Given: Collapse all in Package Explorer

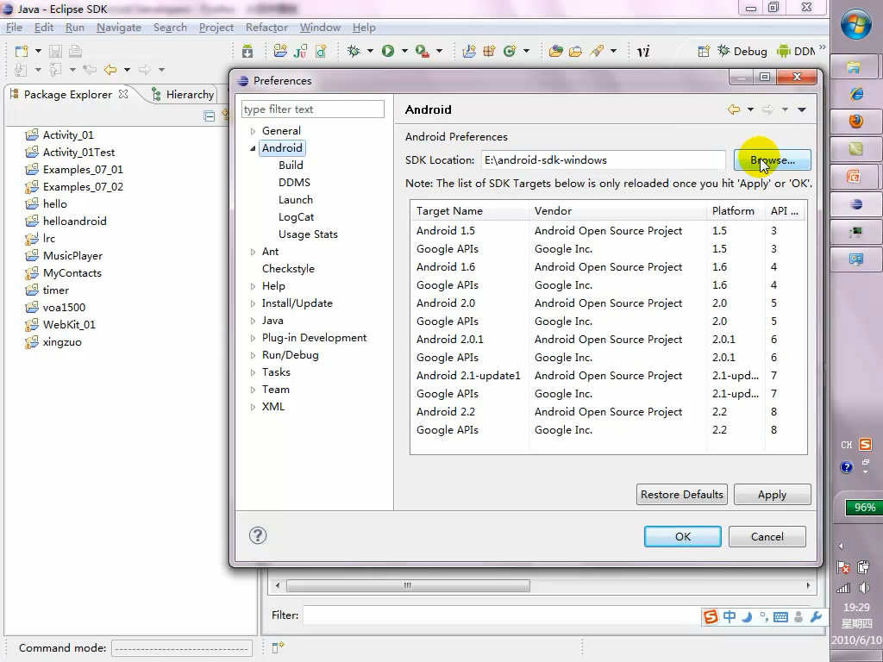Looking at the screenshot, I should coord(210,116).
